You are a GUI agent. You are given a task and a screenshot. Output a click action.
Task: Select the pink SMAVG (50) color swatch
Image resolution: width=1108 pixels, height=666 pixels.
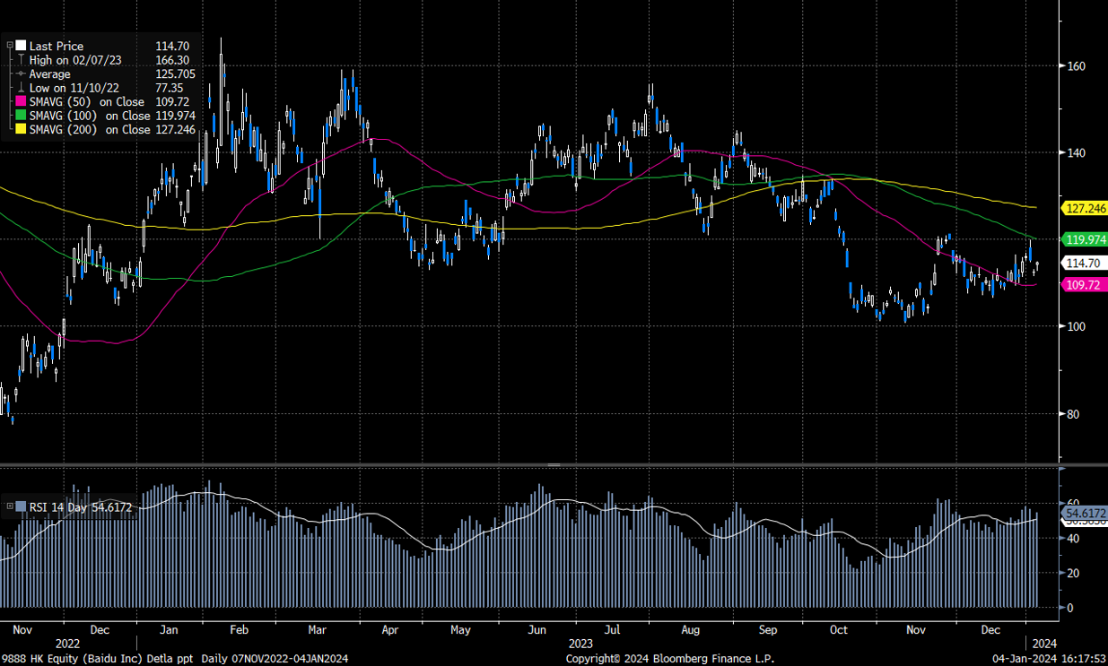point(20,101)
